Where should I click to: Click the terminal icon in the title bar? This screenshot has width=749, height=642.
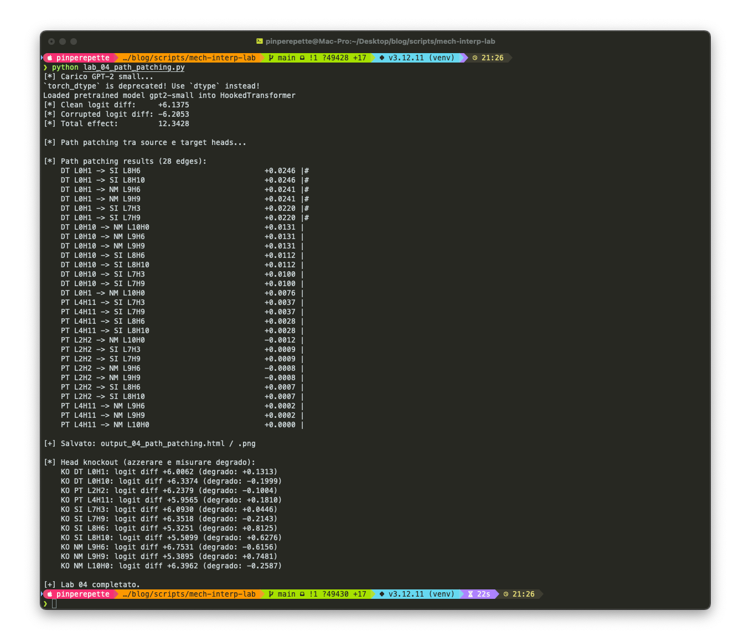[260, 41]
